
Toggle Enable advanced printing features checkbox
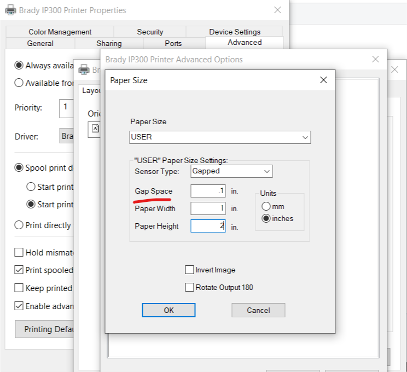19,306
